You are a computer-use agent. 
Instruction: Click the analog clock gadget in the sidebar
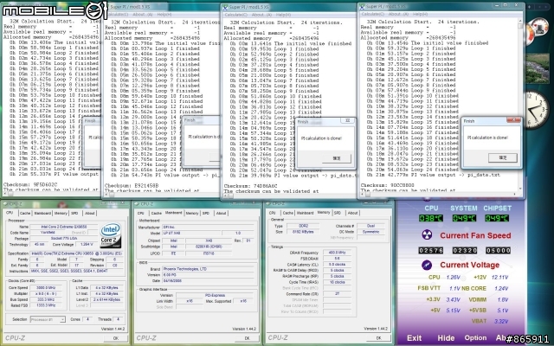[537, 110]
